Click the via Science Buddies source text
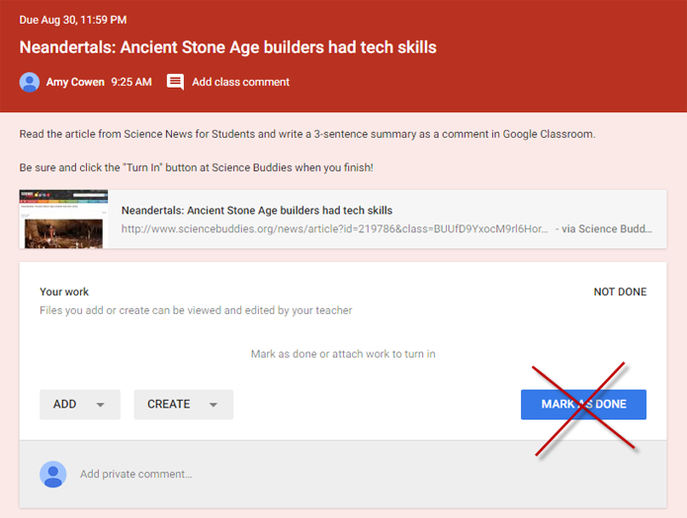This screenshot has width=687, height=518. point(604,229)
